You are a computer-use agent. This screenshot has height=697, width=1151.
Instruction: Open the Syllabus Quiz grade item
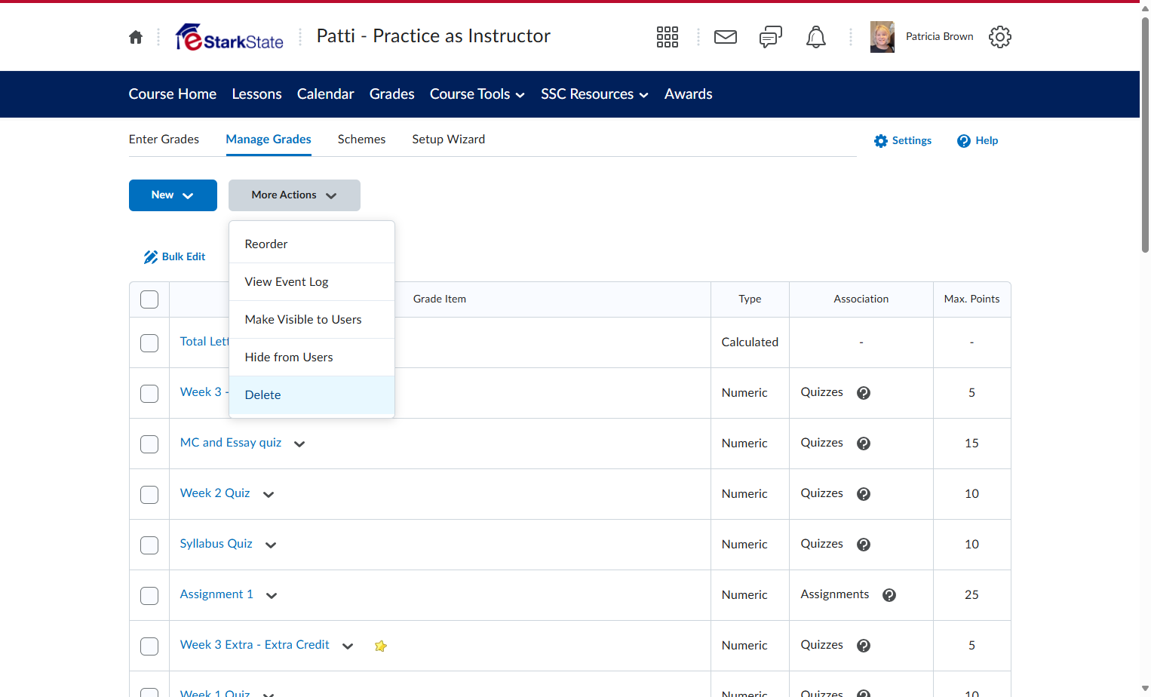(x=216, y=544)
